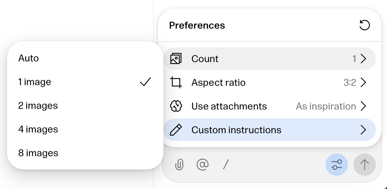This screenshot has width=387, height=189.
Task: Select 4 images from count menu
Action: point(85,129)
